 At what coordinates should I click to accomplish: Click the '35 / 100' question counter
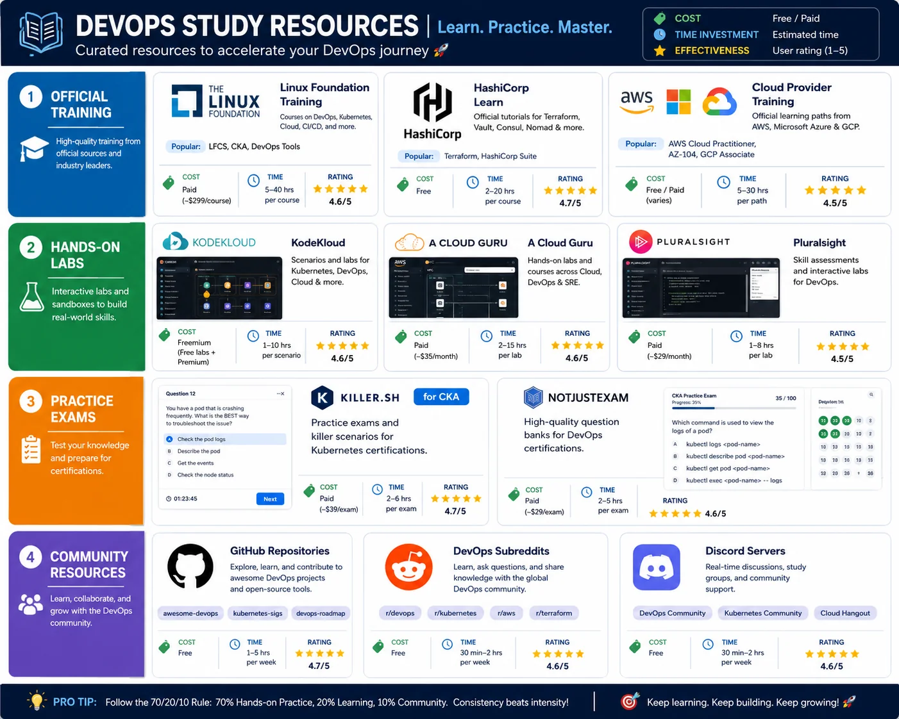coord(786,398)
